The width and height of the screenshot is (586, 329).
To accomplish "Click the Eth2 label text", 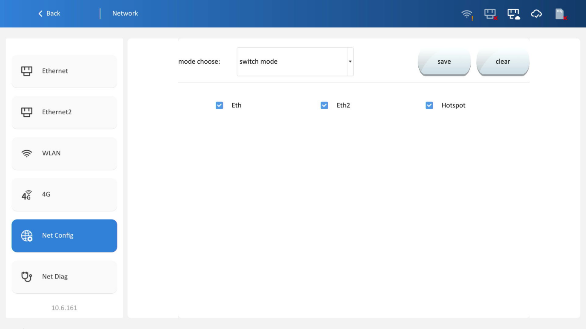I will pyautogui.click(x=343, y=105).
